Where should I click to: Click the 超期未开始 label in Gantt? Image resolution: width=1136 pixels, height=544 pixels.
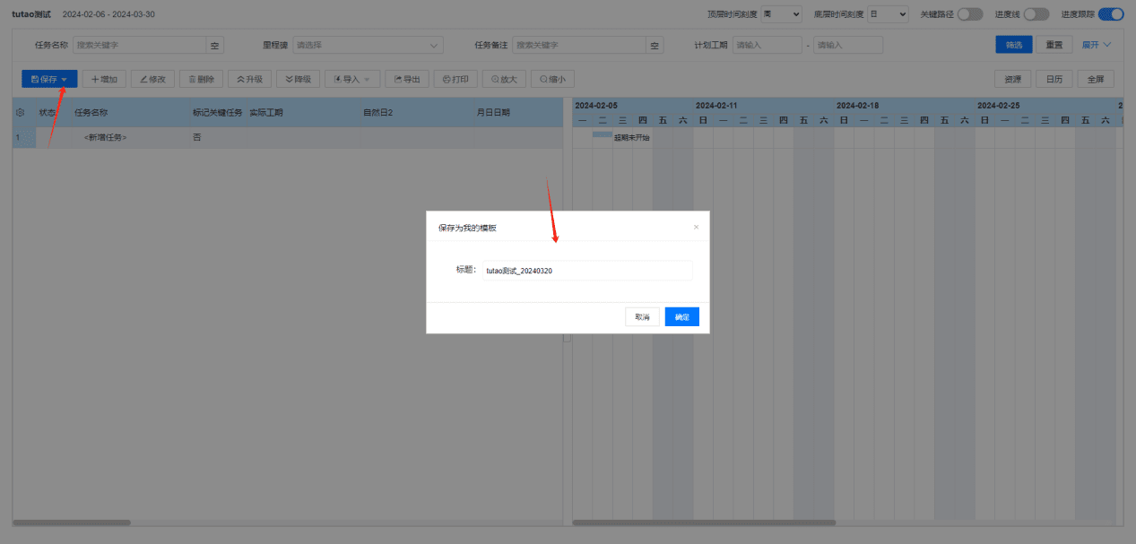click(631, 138)
